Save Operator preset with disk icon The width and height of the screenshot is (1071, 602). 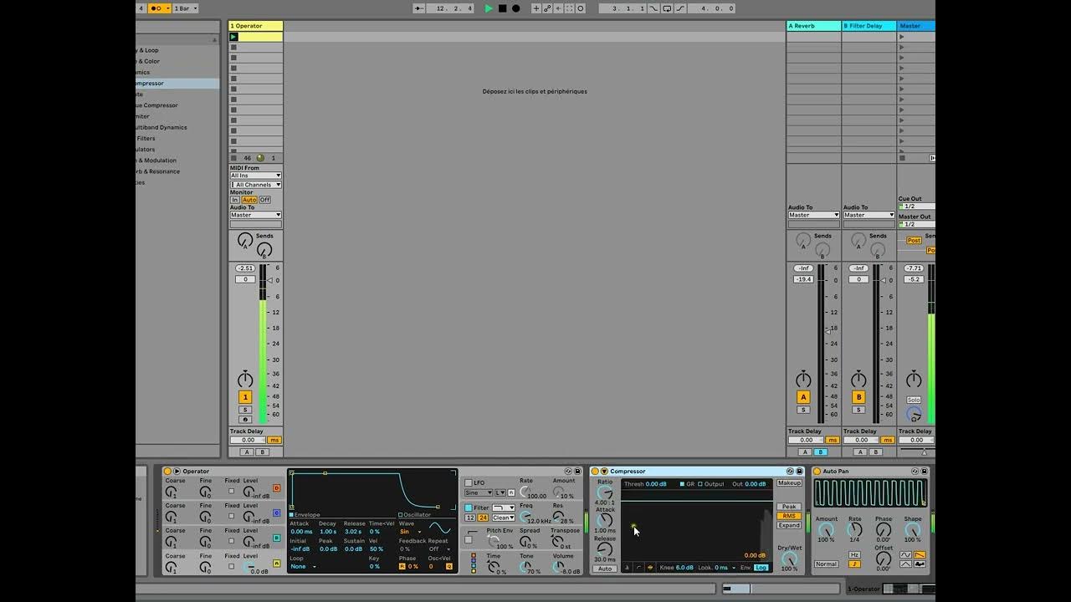tap(577, 472)
